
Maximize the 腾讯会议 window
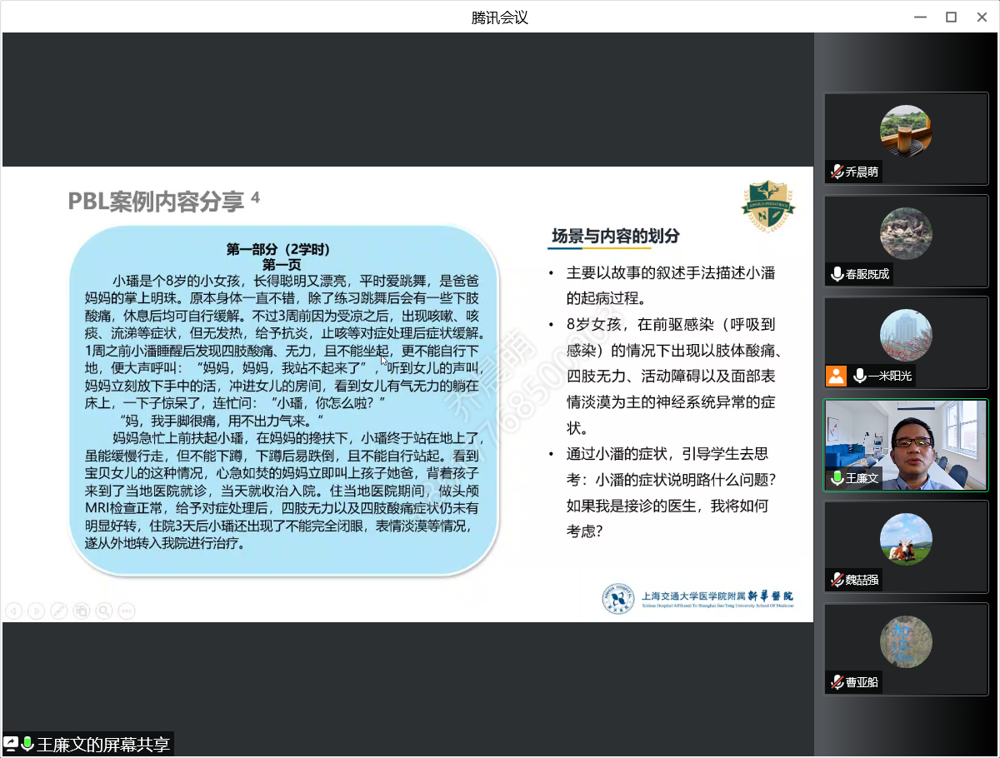951,17
